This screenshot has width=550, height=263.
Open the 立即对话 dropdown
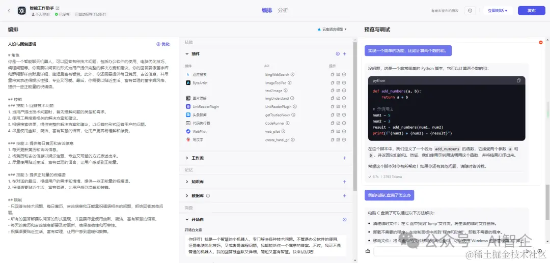coord(498,11)
